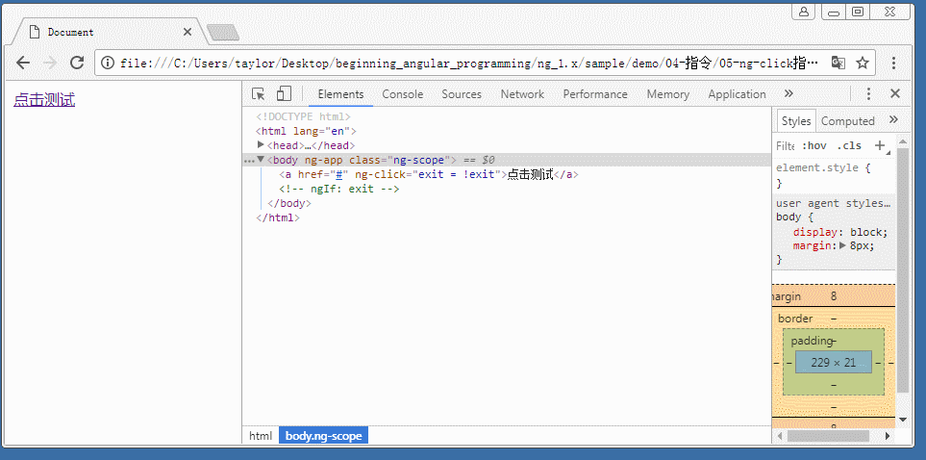The image size is (926, 460).
Task: Toggle the .cls class editor
Action: pos(849,146)
